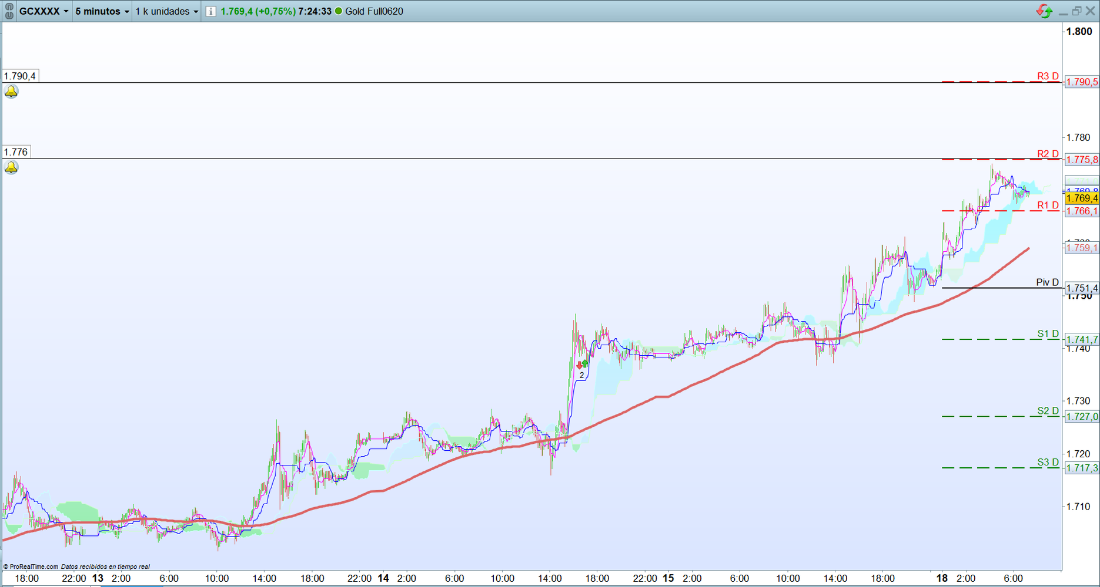Click the yellow 1.769,4 current price tag

click(x=1082, y=198)
